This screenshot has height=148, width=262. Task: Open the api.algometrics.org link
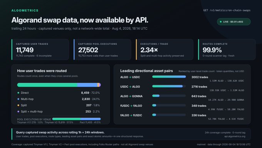pos(235,136)
